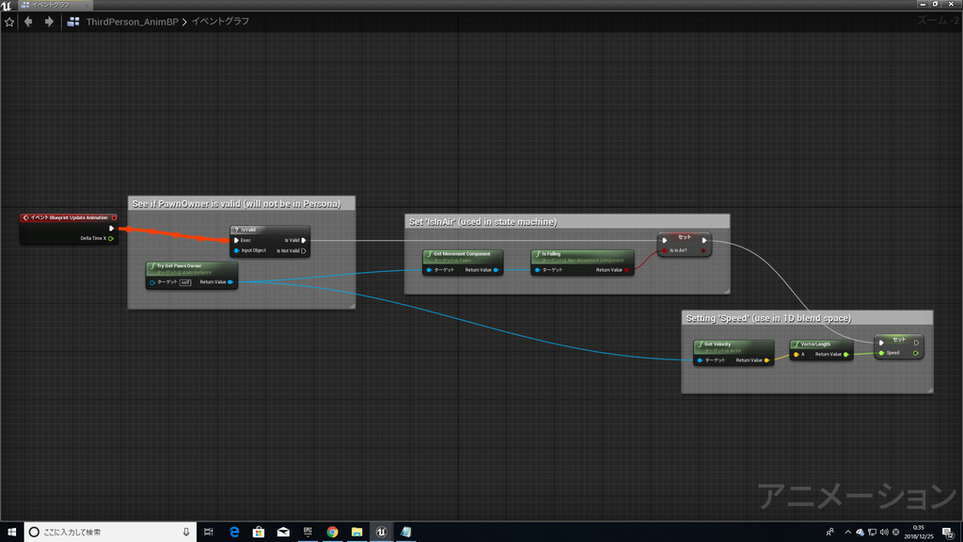Click the Is Valid output exec pin
The width and height of the screenshot is (963, 542).
[304, 240]
